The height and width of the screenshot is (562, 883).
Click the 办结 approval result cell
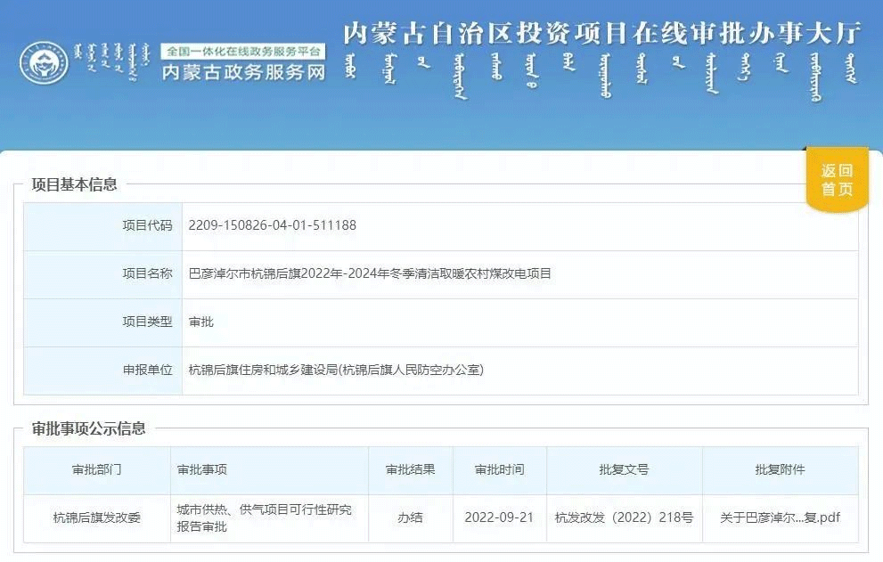410,517
